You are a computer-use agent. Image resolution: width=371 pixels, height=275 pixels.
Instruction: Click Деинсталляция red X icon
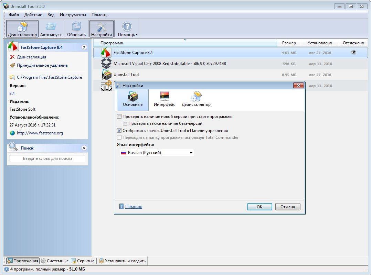(12, 57)
